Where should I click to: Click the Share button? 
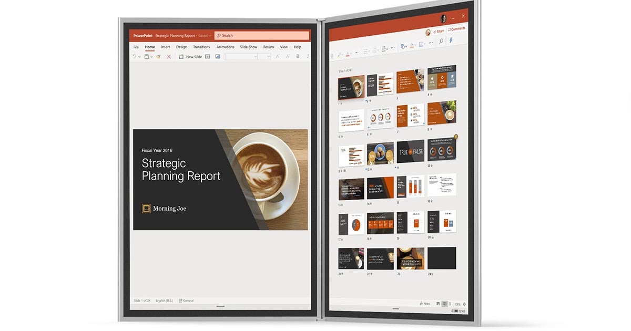(x=437, y=31)
